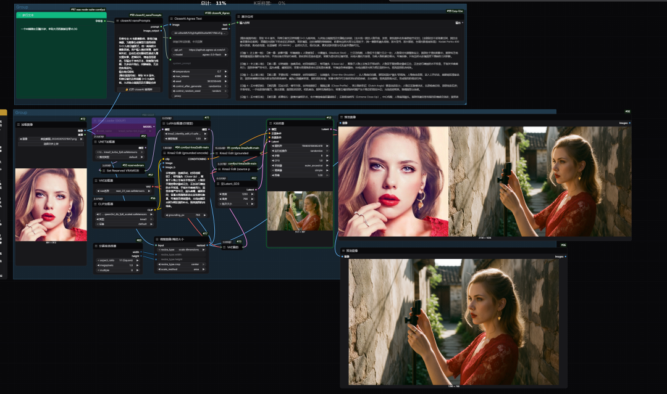Open LoRA name dropdown krea2_identity_edit
667x394 pixels.
187,133
